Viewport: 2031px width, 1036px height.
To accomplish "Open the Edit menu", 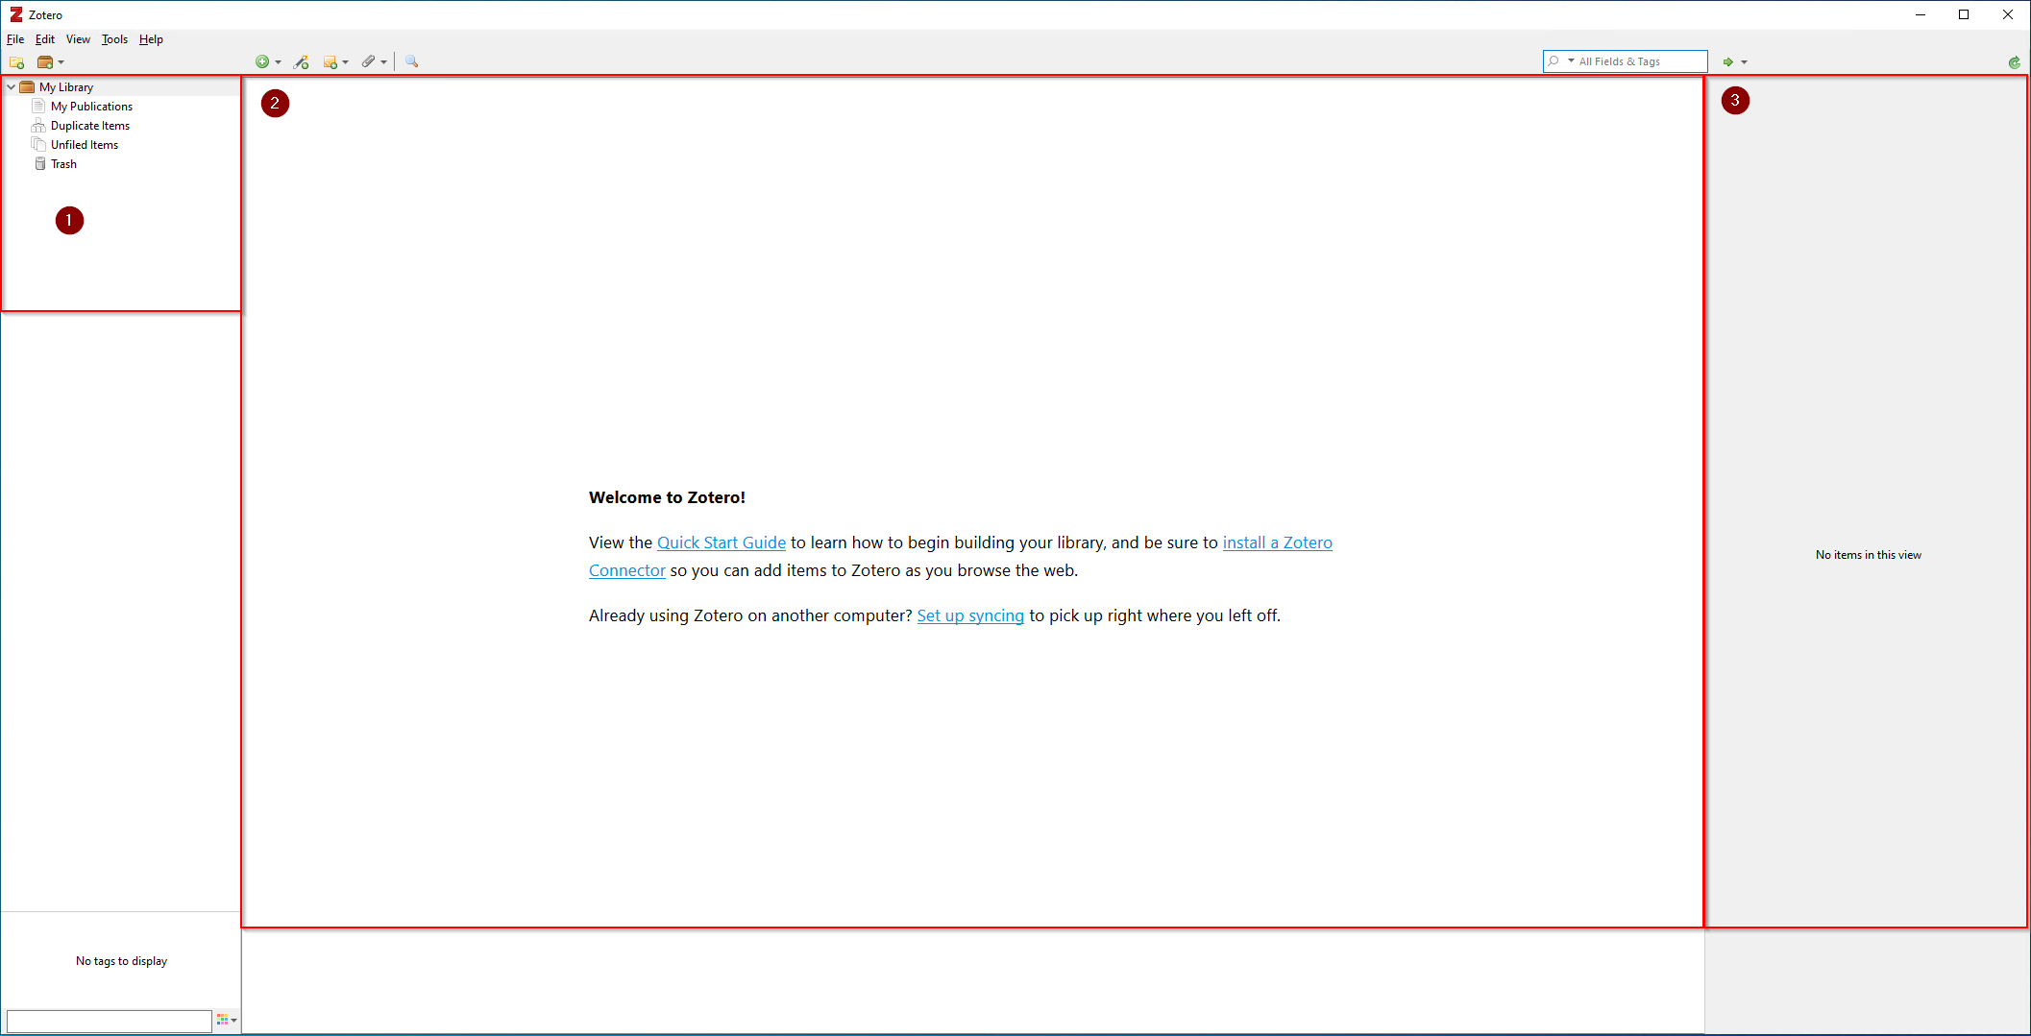I will point(45,39).
